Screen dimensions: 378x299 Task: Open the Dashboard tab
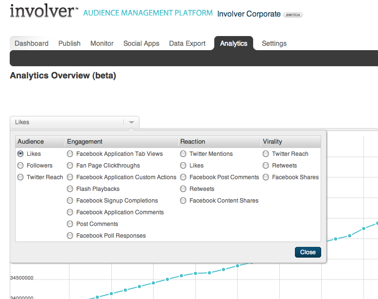coord(32,43)
